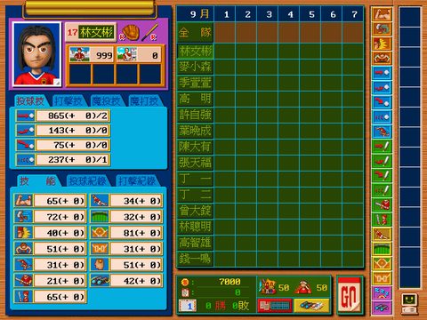Click the team morale players icon
The width and height of the screenshot is (427, 320).
(268, 286)
